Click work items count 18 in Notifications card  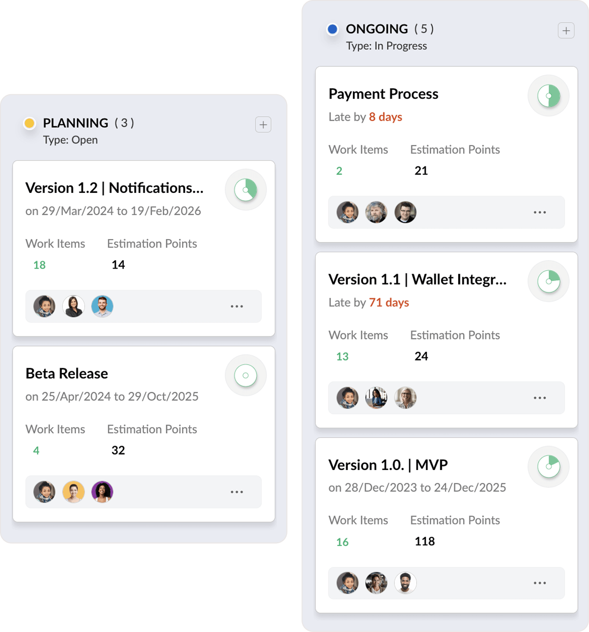pos(39,265)
